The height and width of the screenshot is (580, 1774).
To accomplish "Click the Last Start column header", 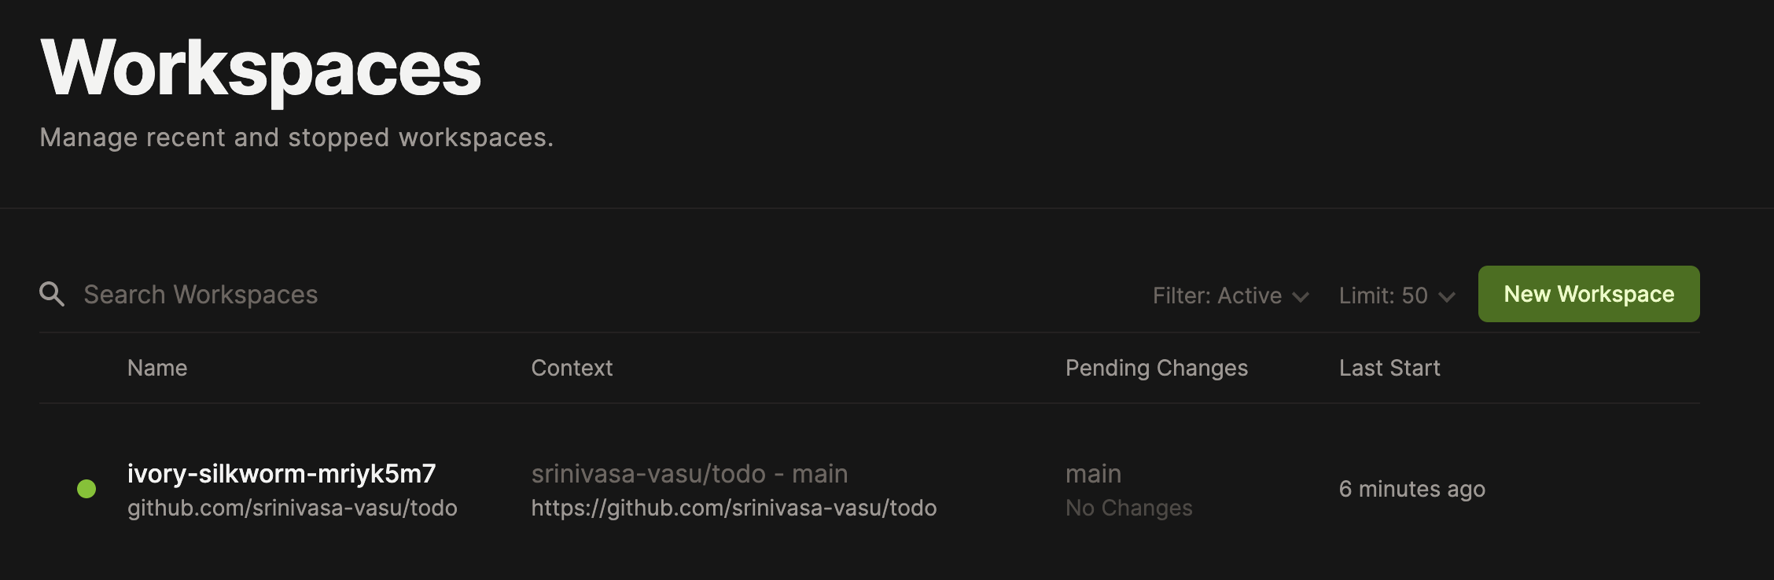I will coord(1389,368).
